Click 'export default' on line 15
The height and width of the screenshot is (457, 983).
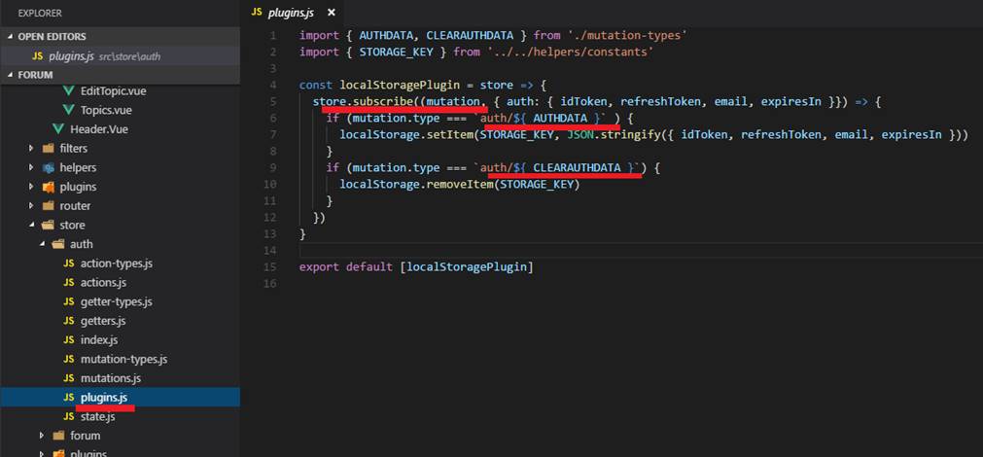pos(347,267)
